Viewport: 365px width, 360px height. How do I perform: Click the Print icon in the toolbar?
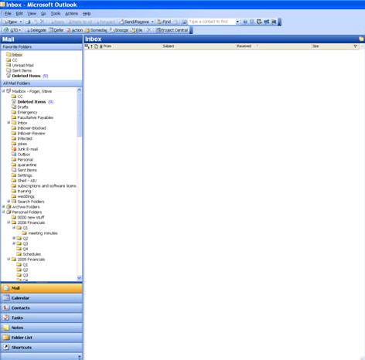coord(28,22)
